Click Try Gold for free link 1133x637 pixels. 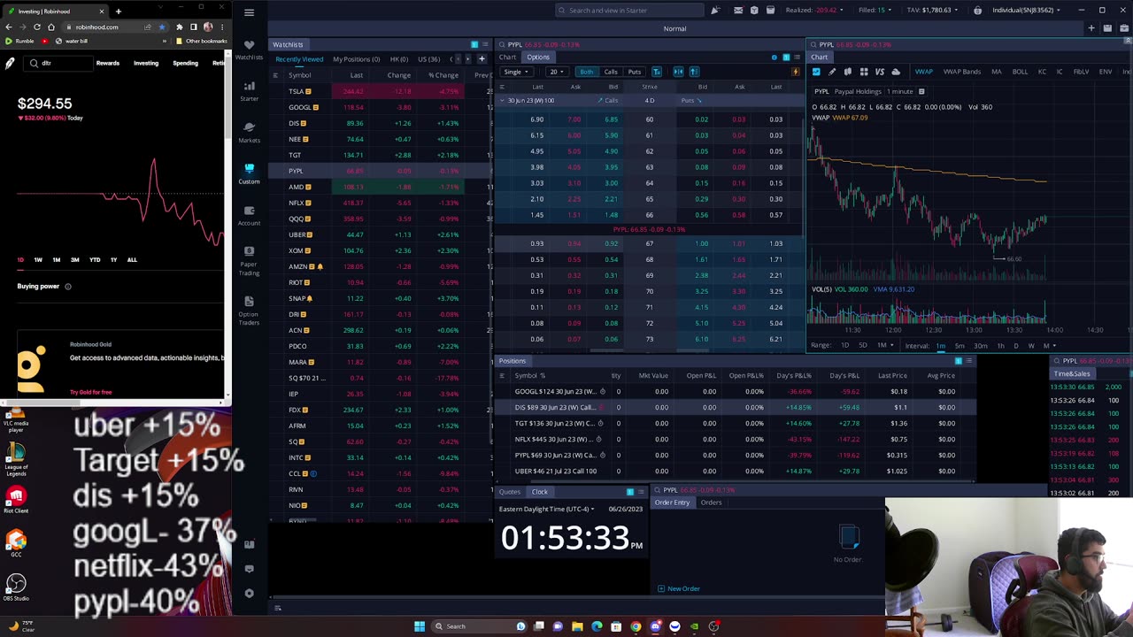[x=91, y=392]
